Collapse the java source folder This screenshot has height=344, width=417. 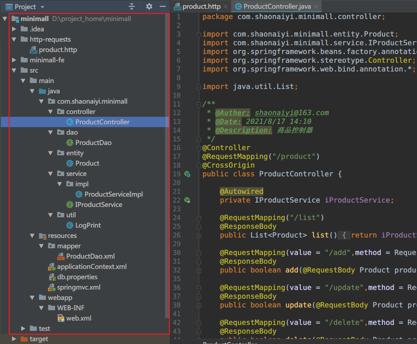click(32, 91)
